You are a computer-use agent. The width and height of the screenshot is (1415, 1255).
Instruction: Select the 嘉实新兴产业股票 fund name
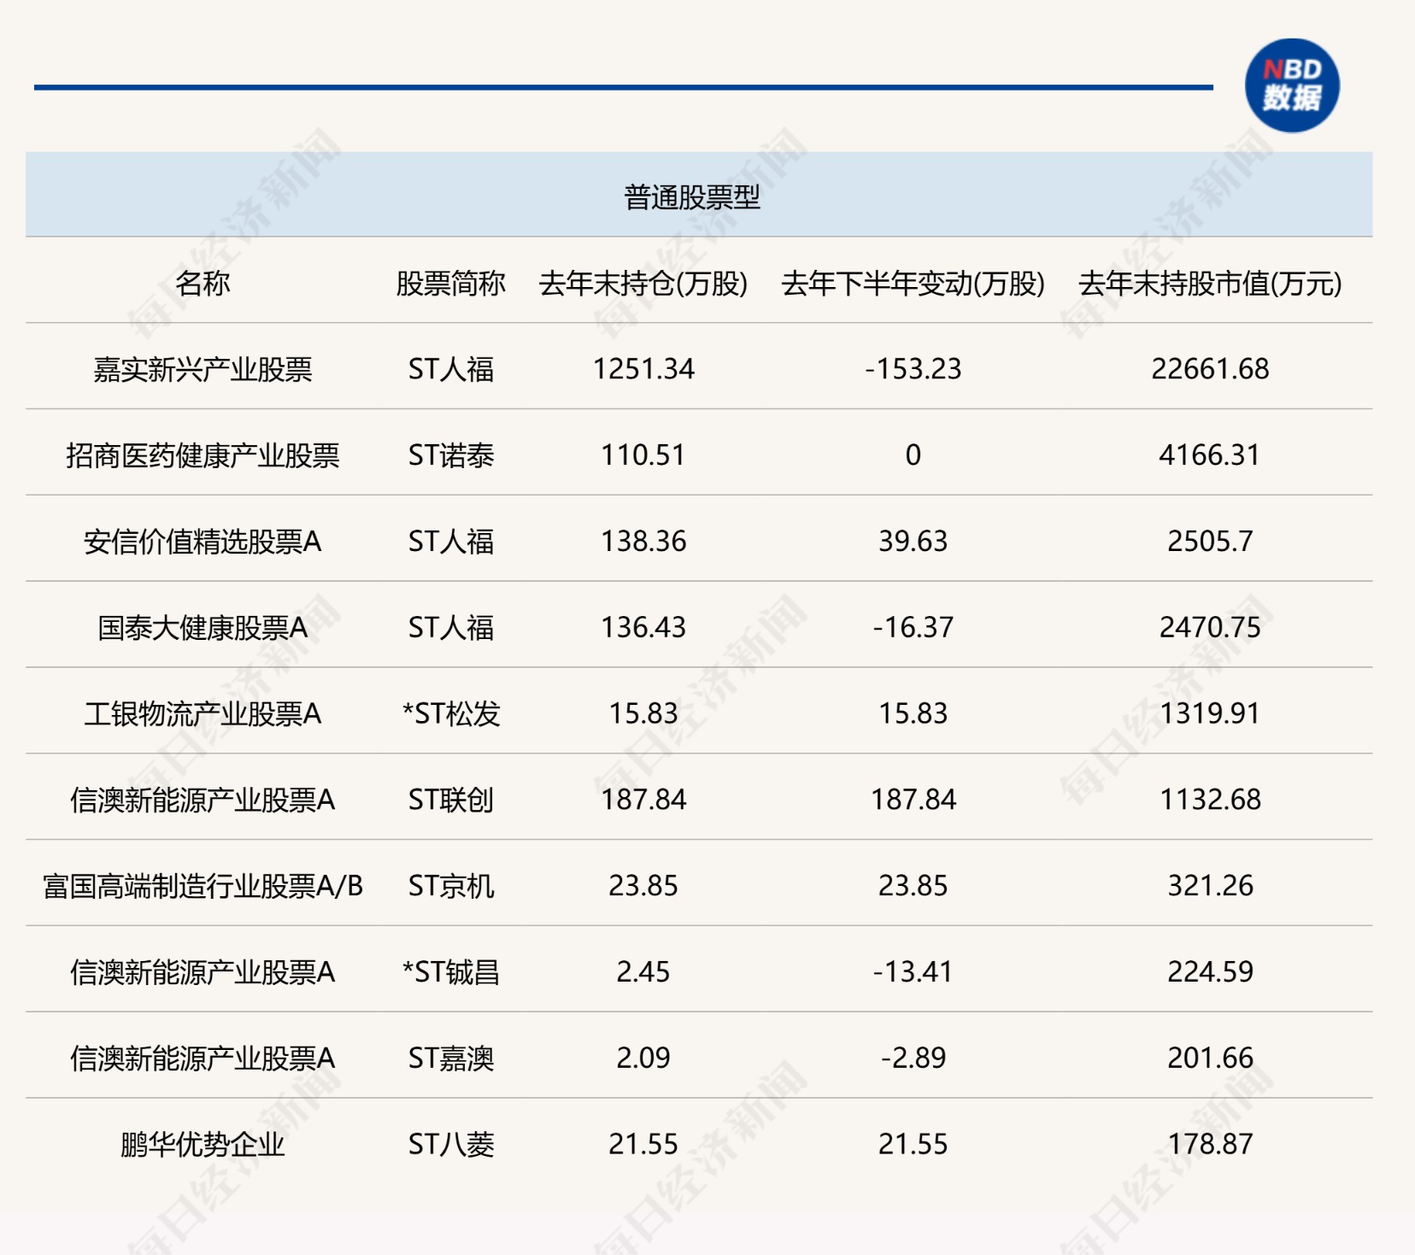coord(203,369)
